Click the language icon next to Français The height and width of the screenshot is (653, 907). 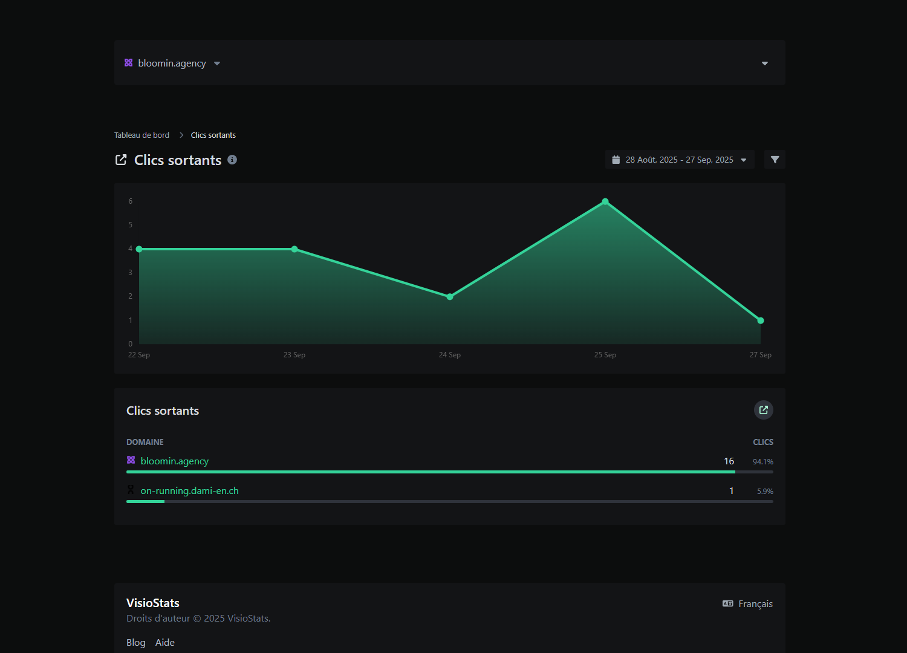tap(728, 603)
